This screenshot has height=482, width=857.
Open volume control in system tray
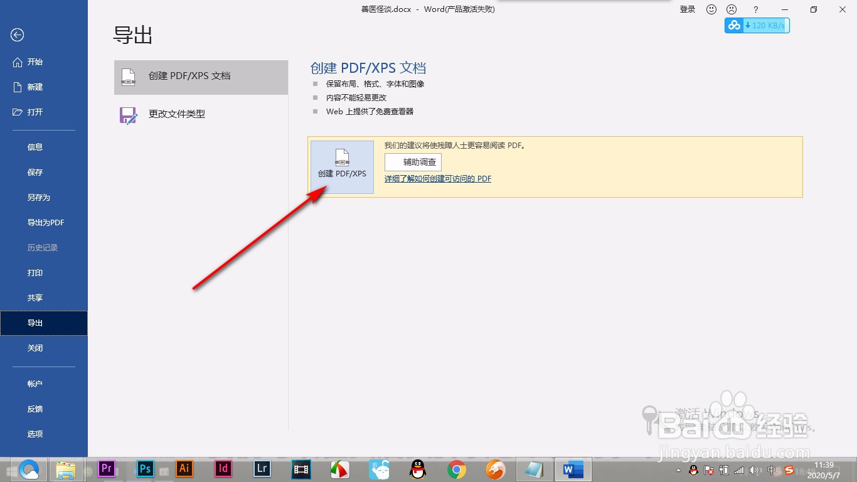coord(754,470)
